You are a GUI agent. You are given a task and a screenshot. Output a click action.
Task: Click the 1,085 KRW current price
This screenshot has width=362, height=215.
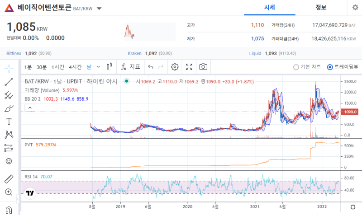(x=27, y=27)
